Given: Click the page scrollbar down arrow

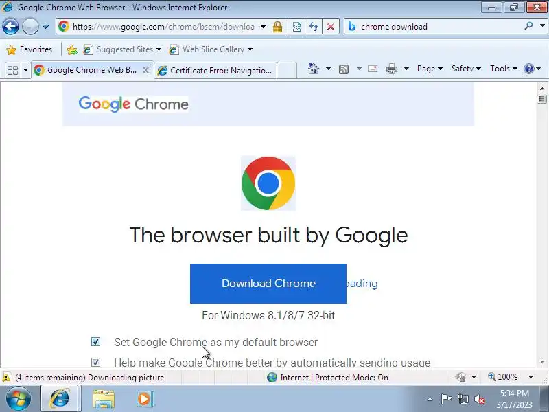Looking at the screenshot, I should pyautogui.click(x=542, y=362).
